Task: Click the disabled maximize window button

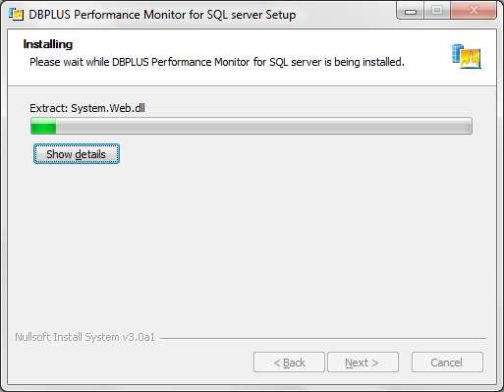Action: (437, 11)
